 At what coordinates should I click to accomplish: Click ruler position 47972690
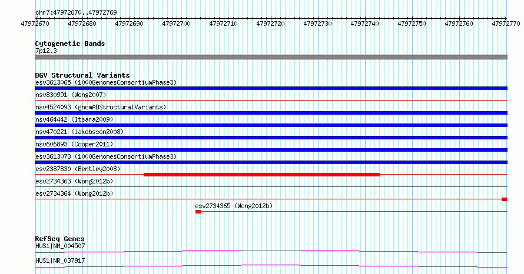(x=129, y=24)
